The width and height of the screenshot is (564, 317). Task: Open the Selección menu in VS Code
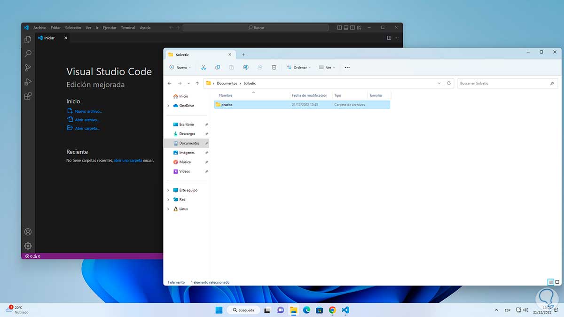[x=73, y=28]
